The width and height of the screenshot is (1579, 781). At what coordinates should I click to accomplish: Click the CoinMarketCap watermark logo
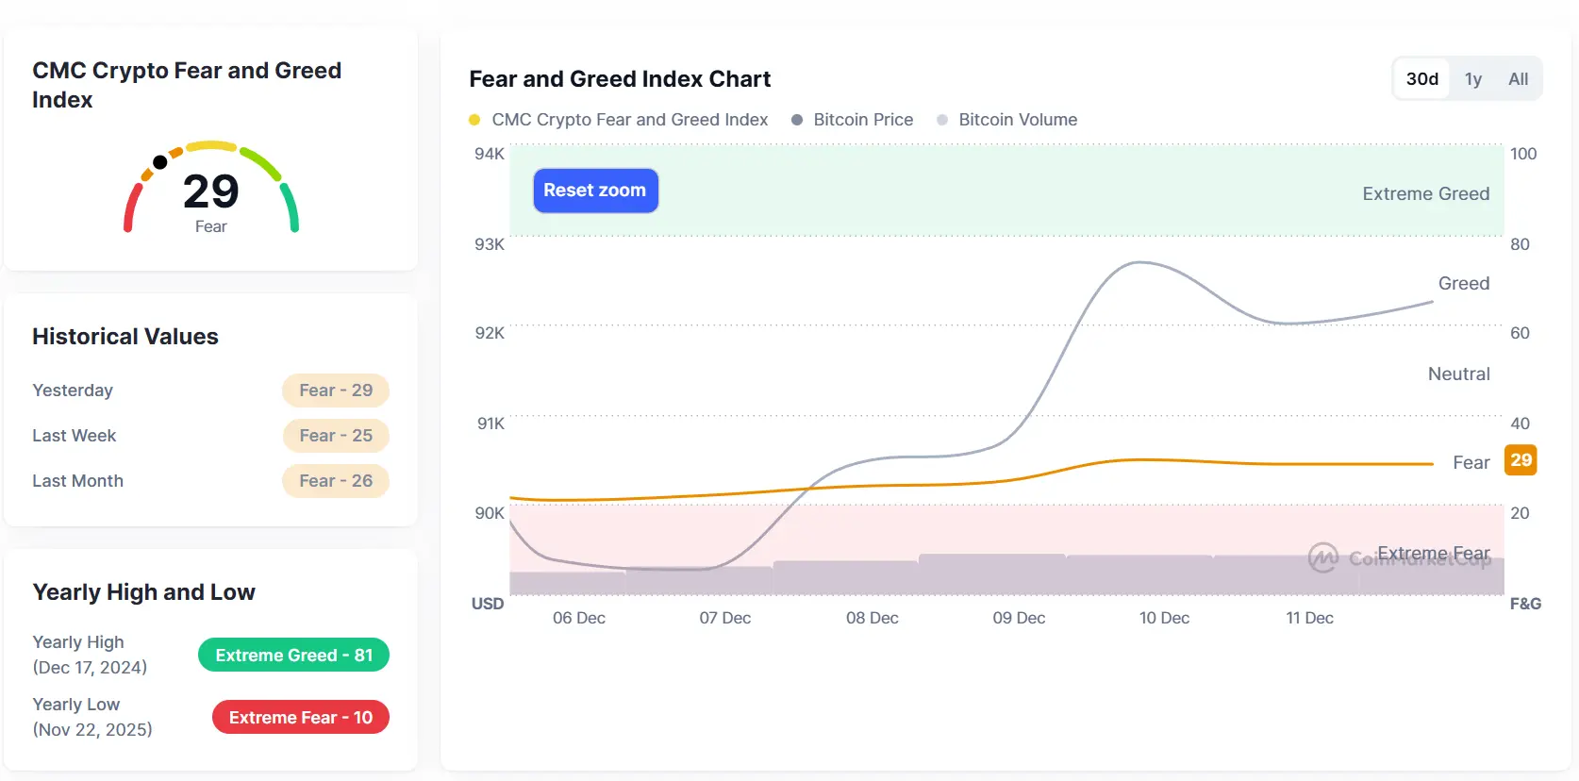pos(1323,557)
